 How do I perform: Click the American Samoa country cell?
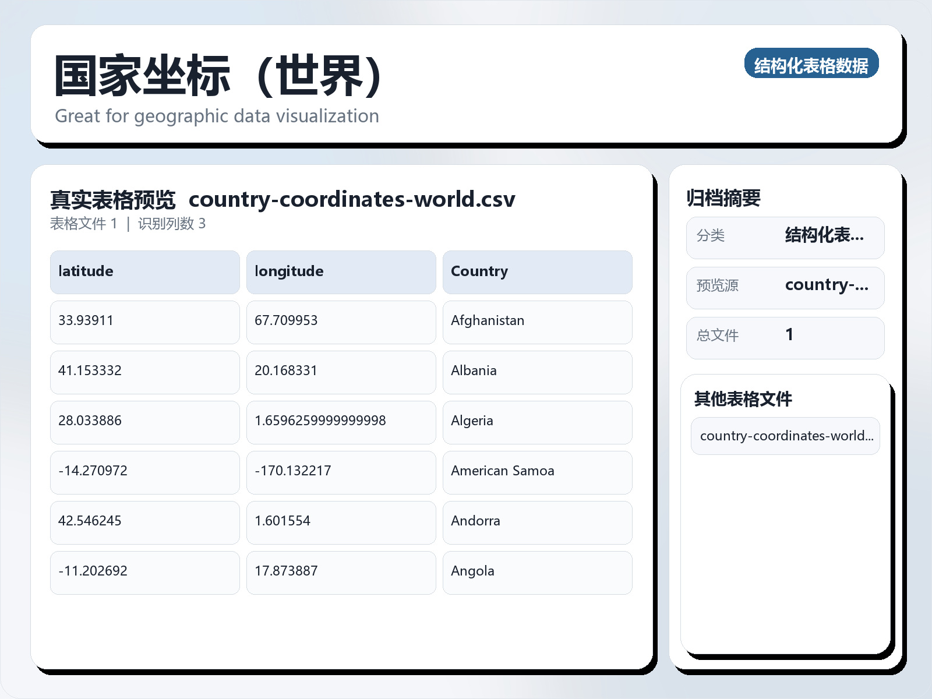pos(537,472)
